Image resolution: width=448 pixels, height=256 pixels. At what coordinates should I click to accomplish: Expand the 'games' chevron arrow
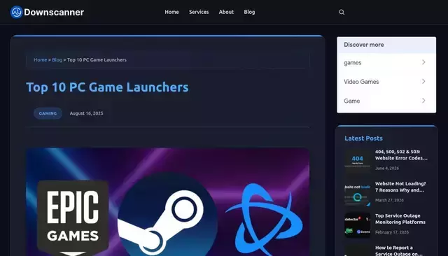pos(423,62)
